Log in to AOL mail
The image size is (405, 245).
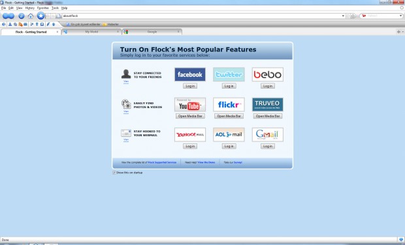click(x=229, y=147)
